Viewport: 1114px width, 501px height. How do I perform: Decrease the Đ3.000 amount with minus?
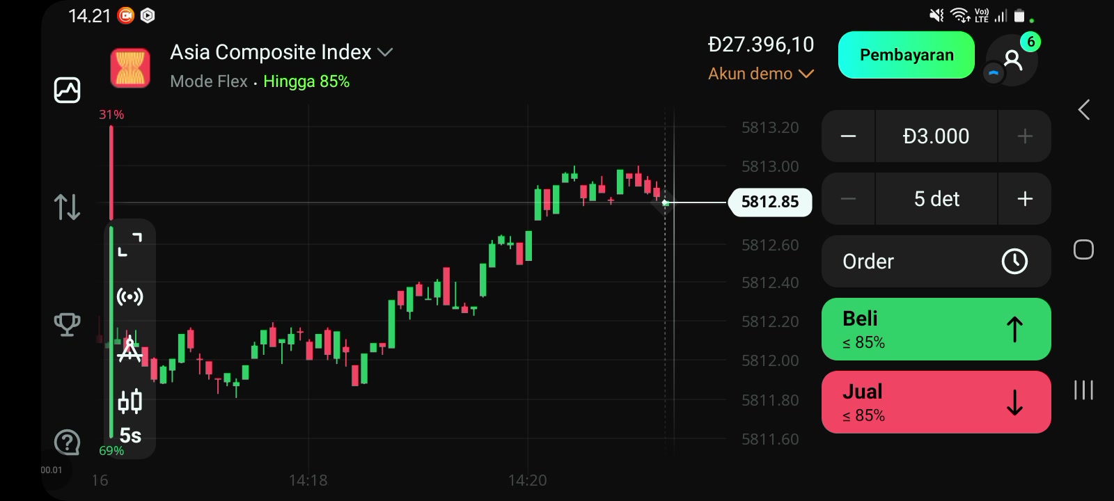pos(848,136)
